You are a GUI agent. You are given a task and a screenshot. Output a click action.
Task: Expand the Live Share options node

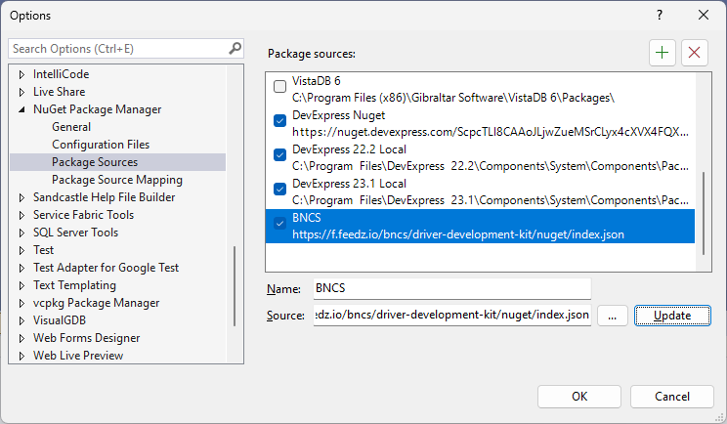tap(22, 92)
